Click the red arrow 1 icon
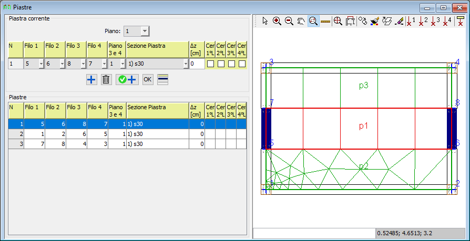Viewport: 470px width, 241px height. click(x=411, y=21)
